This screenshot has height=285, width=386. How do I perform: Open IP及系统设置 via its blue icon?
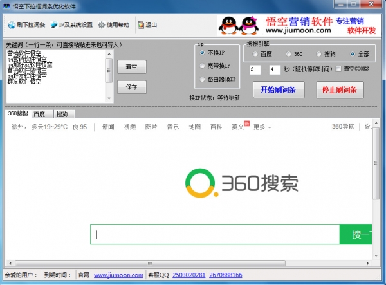pos(54,25)
